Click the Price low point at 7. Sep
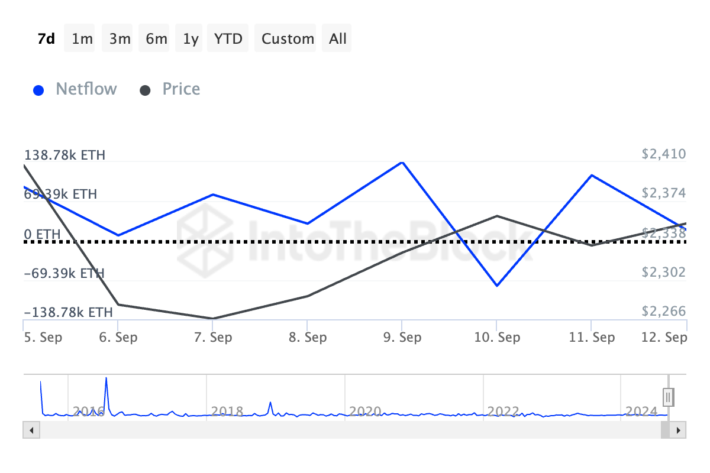The image size is (710, 473). pos(212,319)
